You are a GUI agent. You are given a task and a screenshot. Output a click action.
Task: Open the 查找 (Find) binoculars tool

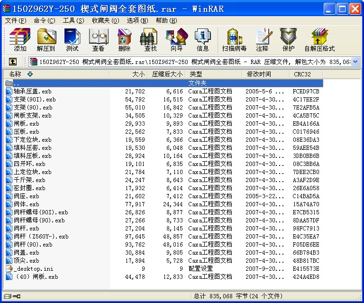tap(150, 40)
